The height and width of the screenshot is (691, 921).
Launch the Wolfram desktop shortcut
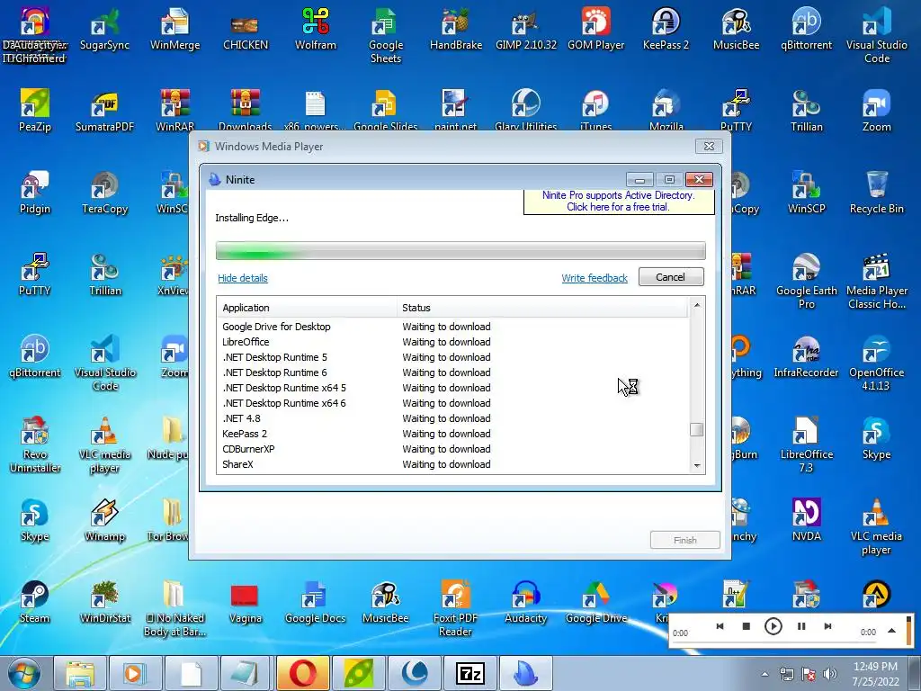coord(316,30)
